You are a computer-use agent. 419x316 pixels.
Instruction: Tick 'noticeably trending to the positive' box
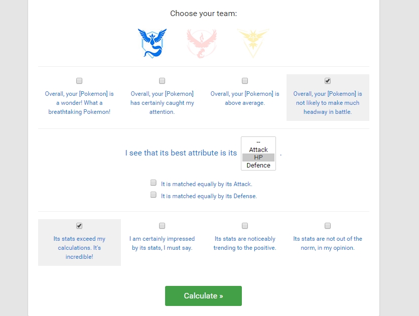(x=245, y=226)
